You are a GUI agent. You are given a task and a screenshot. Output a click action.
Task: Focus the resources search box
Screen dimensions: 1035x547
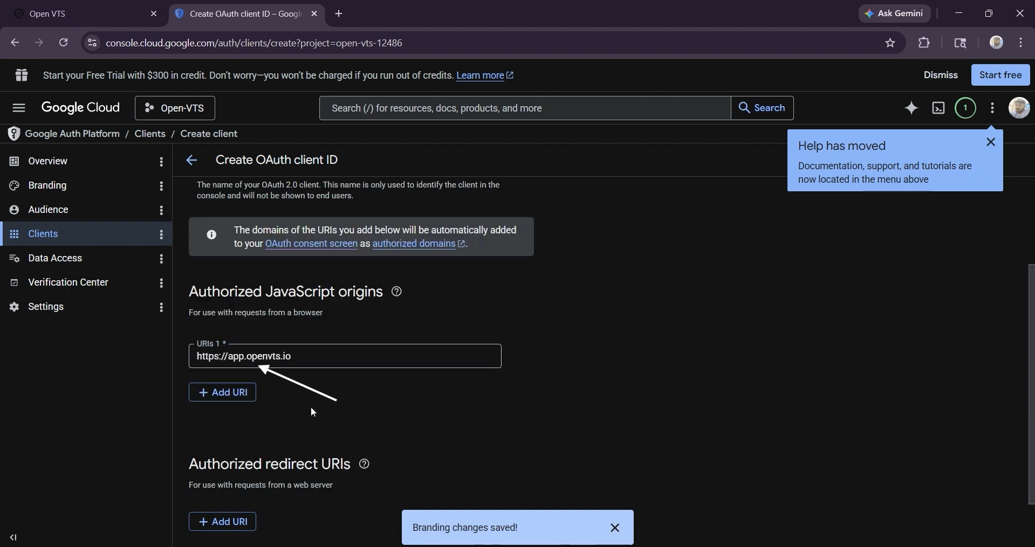point(525,108)
